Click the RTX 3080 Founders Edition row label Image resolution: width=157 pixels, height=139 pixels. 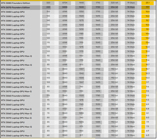pyautogui.click(x=15, y=3)
